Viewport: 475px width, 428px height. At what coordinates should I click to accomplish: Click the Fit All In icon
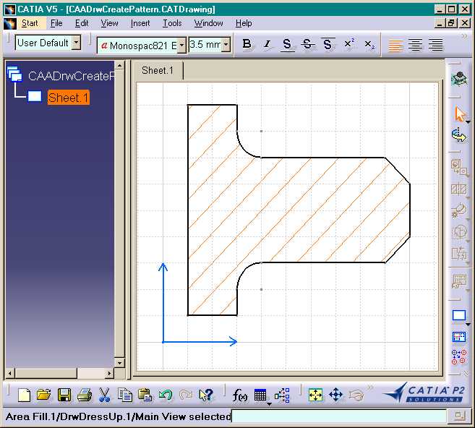(315, 395)
